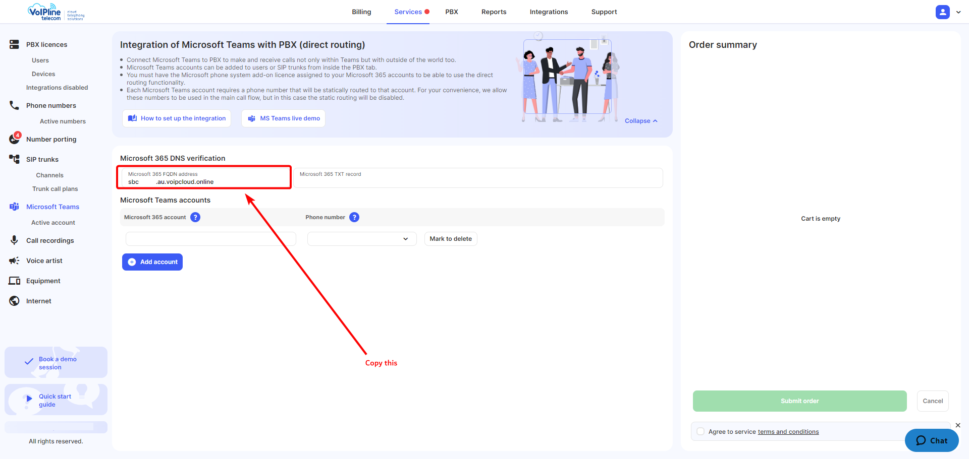Open the Phone number dropdown

coord(362,239)
